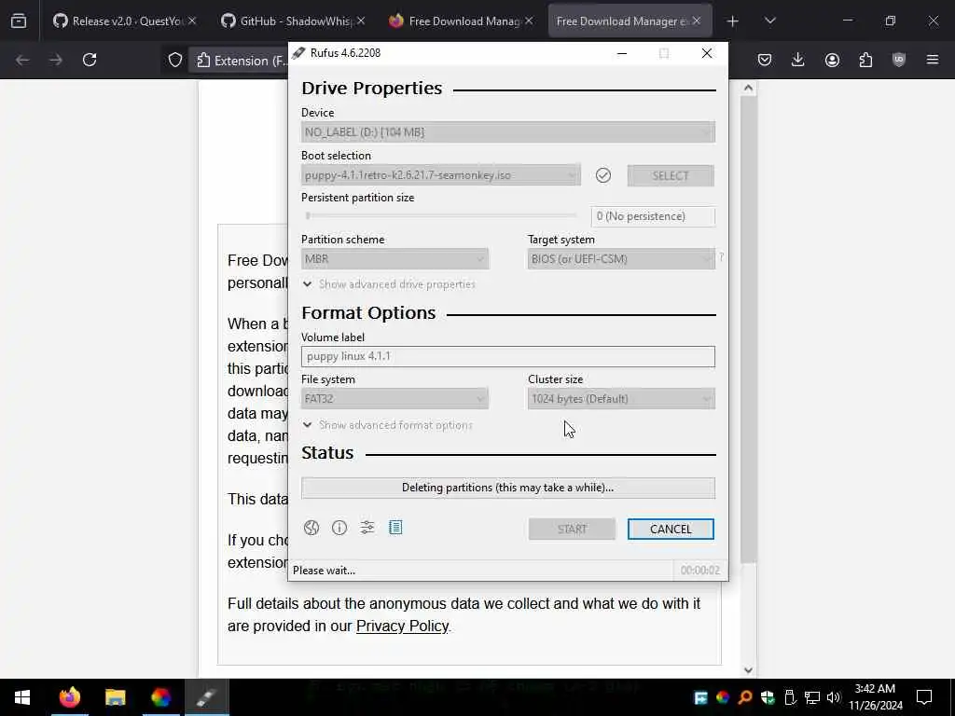Screen dimensions: 955x716
Task: Click the Rufus title bar app icon
Action: 298,53
